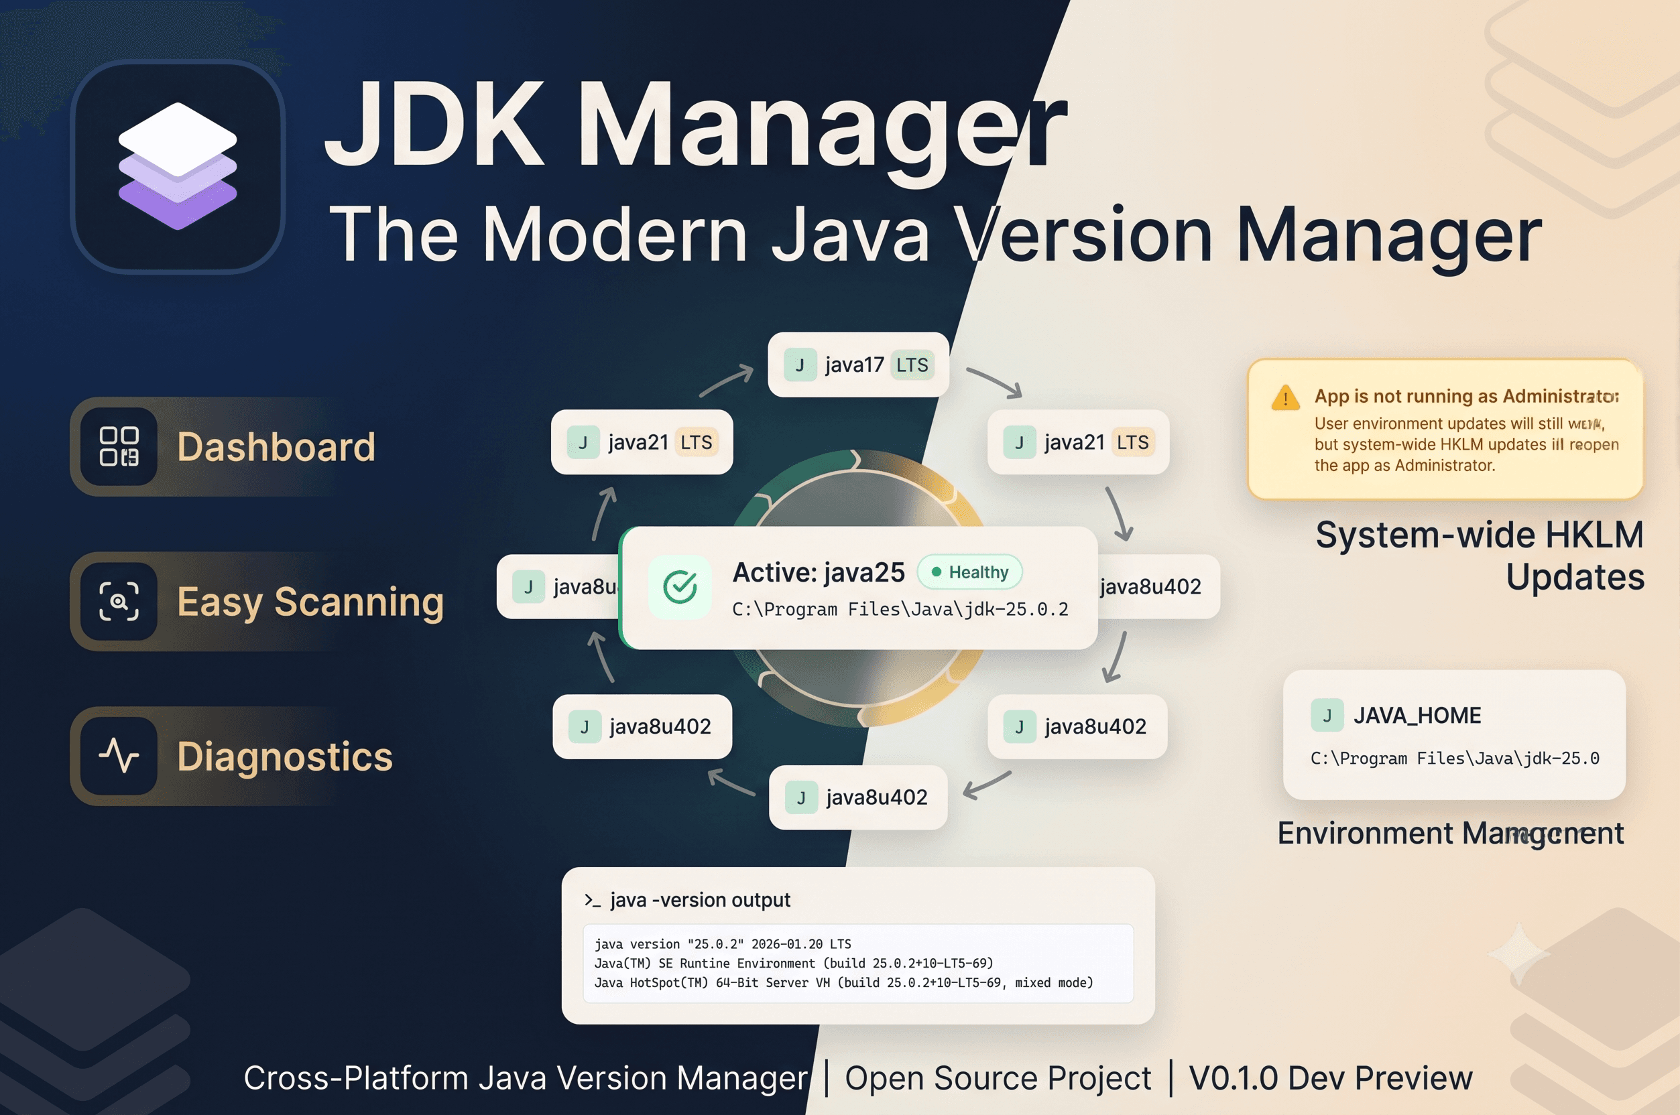This screenshot has height=1115, width=1680.
Task: Click the J icon on the java17 chip
Action: point(800,365)
